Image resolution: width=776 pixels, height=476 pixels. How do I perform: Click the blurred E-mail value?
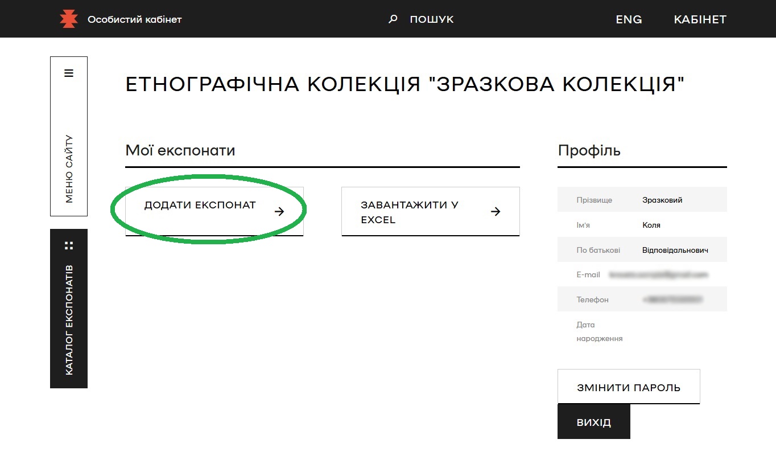tap(658, 274)
